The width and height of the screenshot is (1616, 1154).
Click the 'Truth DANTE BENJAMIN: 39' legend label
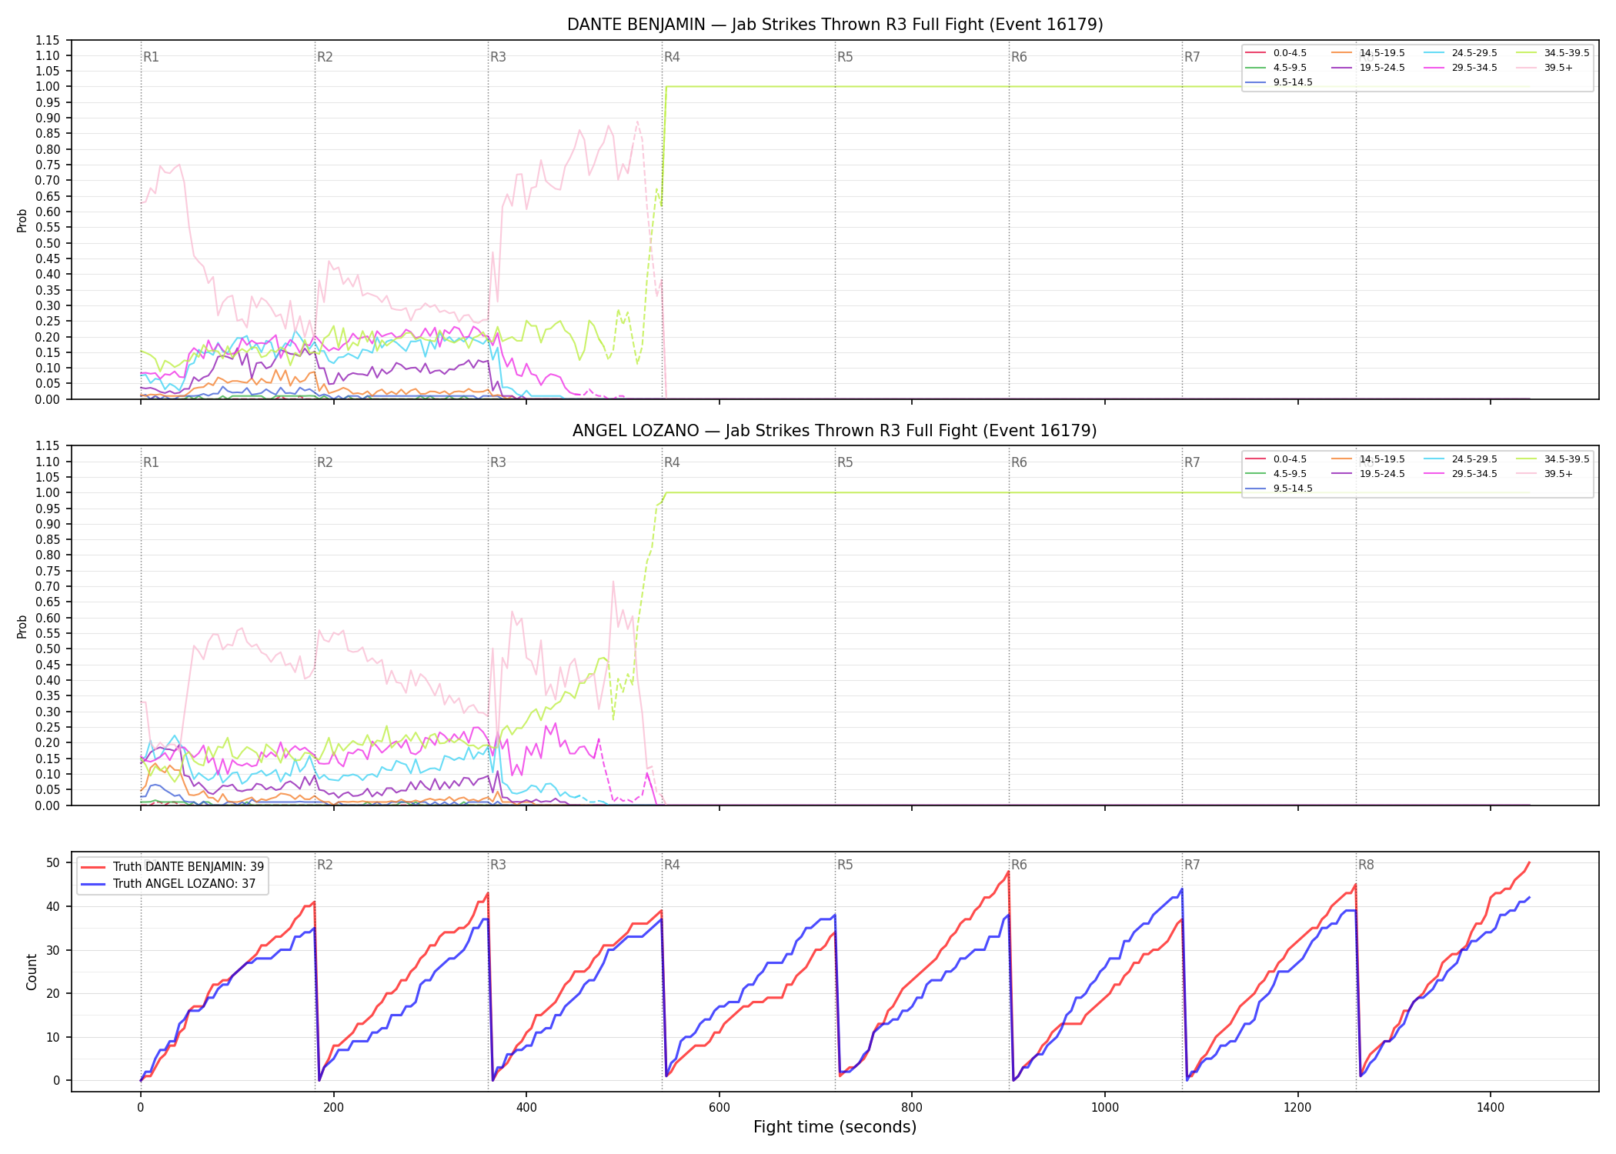pos(189,867)
